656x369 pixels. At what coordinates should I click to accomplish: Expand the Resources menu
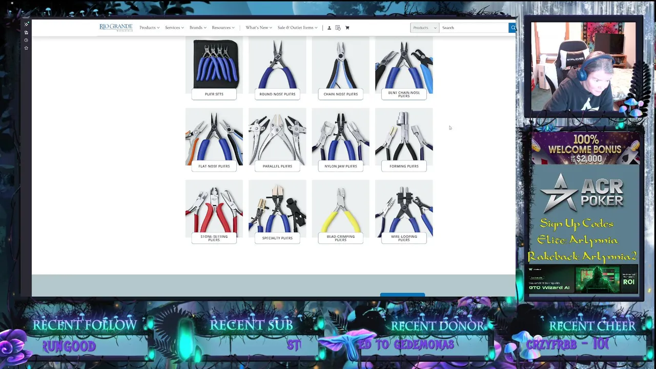(x=223, y=28)
